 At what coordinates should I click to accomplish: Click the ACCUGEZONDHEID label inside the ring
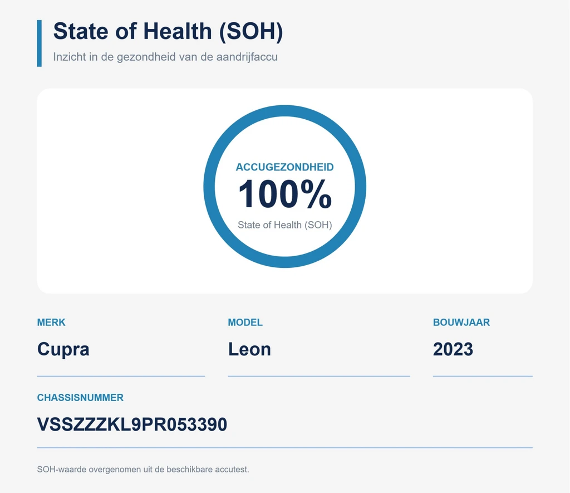pyautogui.click(x=284, y=167)
